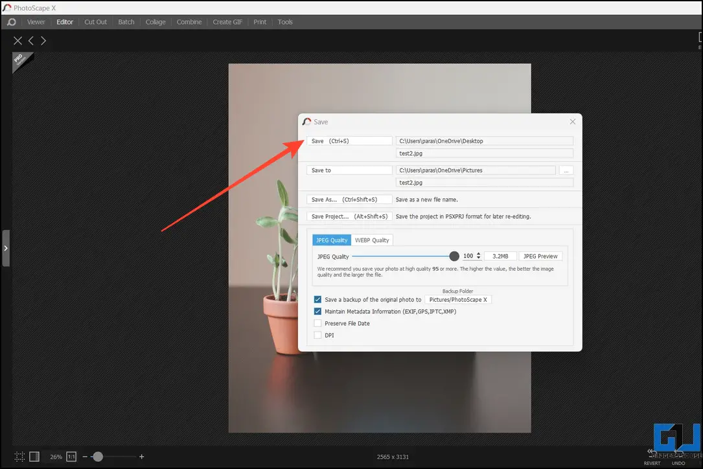Click Pictures/PhotoScape X backup folder button
Viewport: 703px width, 469px height.
point(457,299)
